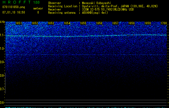Click the meteor count value 0
Screen dimensions: 169x108
pyautogui.click(x=38, y=12)
